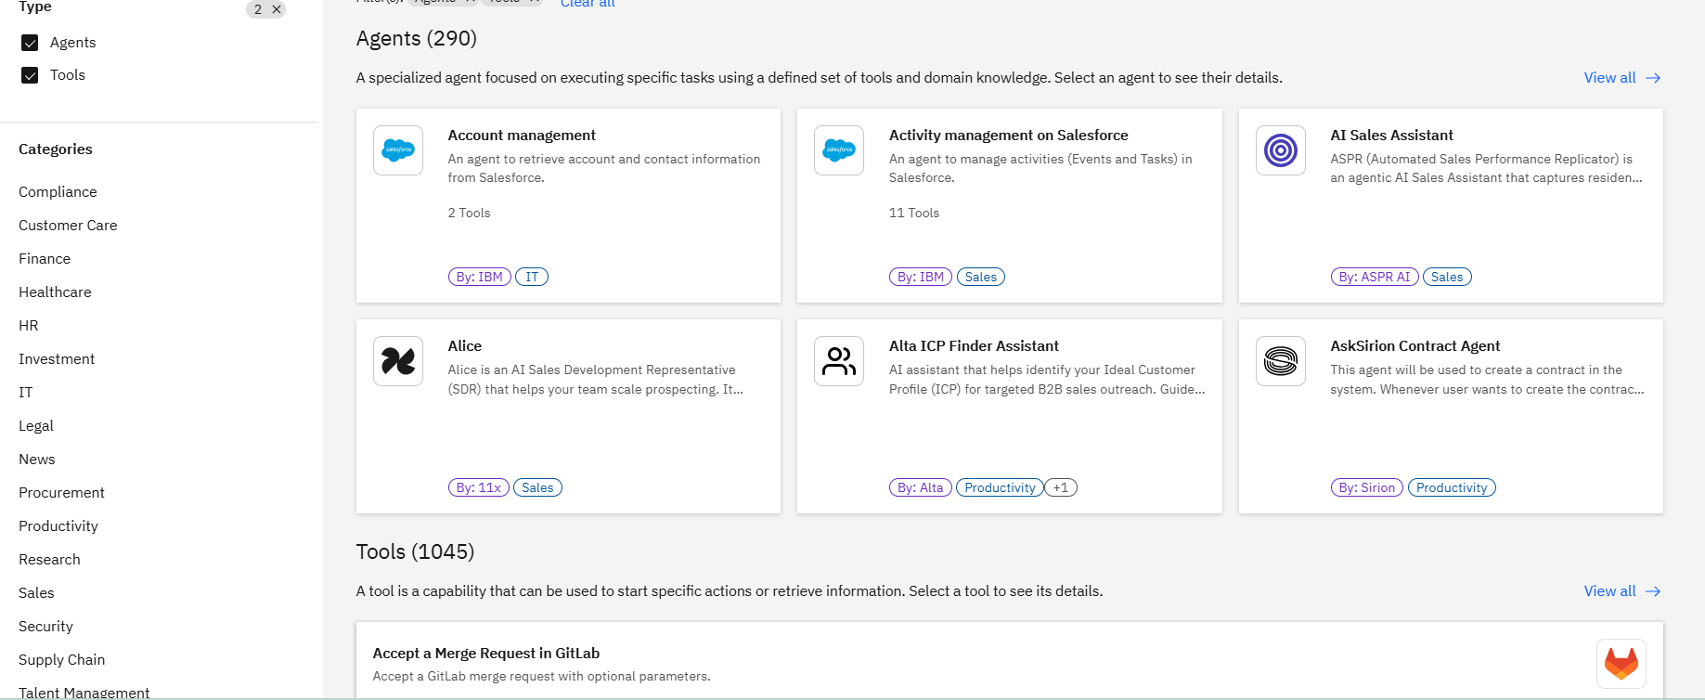Click the GitLab fox icon

pyautogui.click(x=1621, y=663)
